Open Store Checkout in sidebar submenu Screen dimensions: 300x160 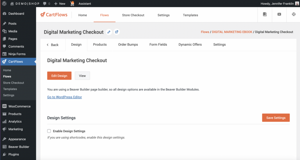(x=13, y=83)
